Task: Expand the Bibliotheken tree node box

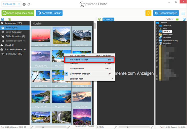Action: [157, 35]
